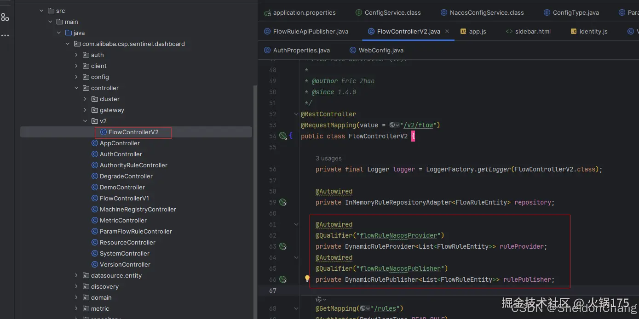This screenshot has width=639, height=319.
Task: Switch to the ConfigService.class tab
Action: pyautogui.click(x=388, y=13)
